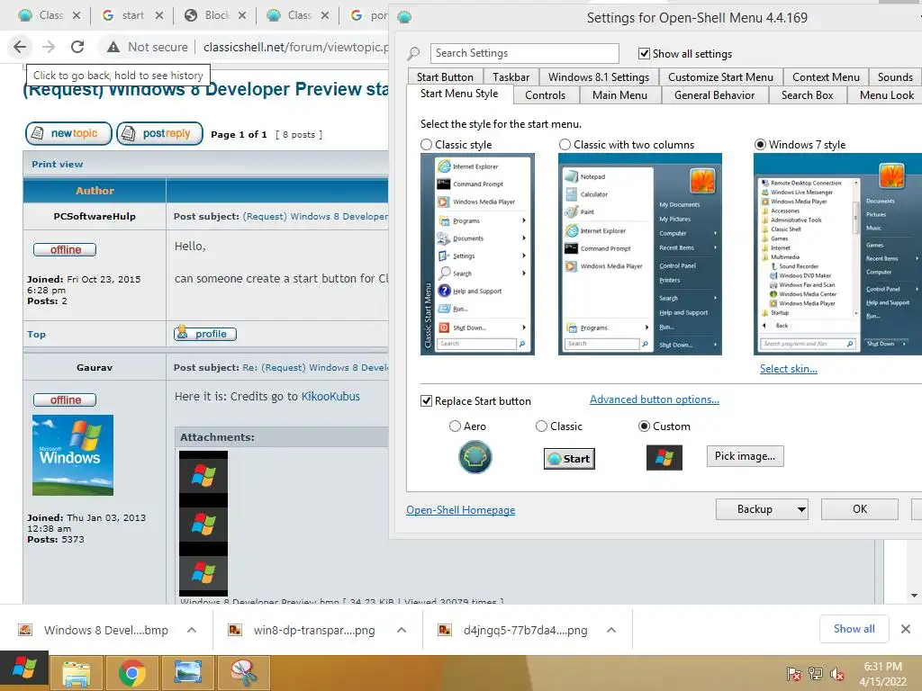Click the browser address bar URL
922x691 pixels.
point(295,47)
